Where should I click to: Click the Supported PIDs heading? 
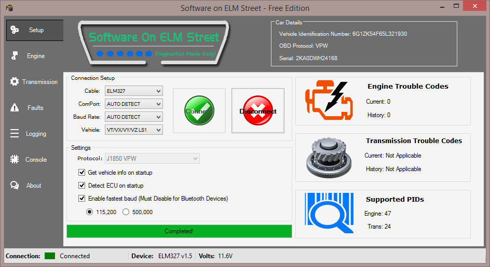click(x=395, y=199)
